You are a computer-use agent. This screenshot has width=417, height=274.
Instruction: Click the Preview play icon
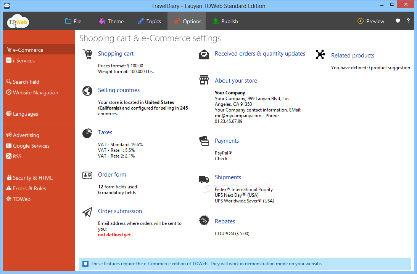(361, 21)
